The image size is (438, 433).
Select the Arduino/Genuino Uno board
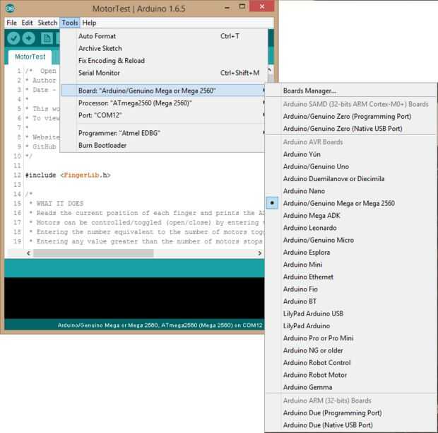coord(351,166)
